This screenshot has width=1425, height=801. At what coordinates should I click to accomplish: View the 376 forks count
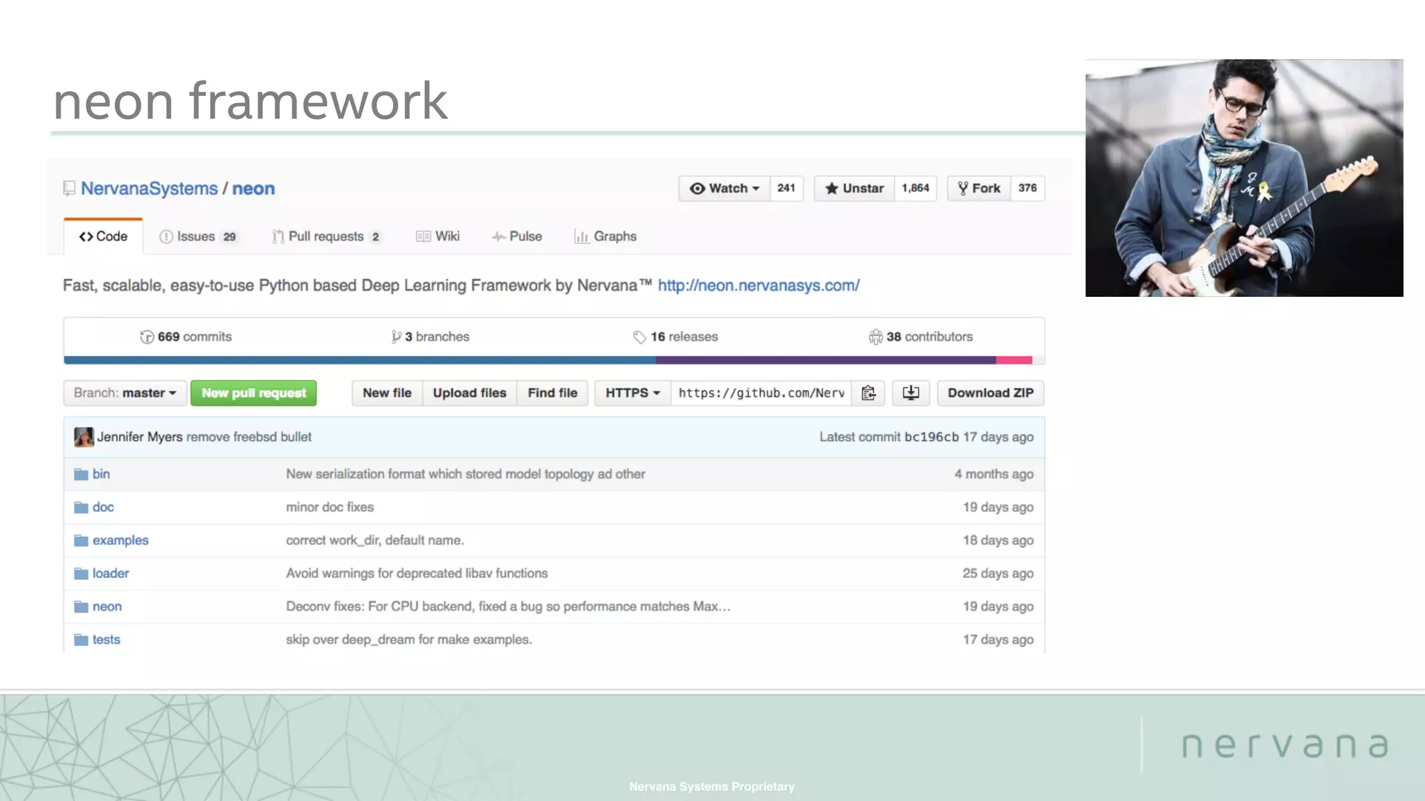pos(1028,188)
